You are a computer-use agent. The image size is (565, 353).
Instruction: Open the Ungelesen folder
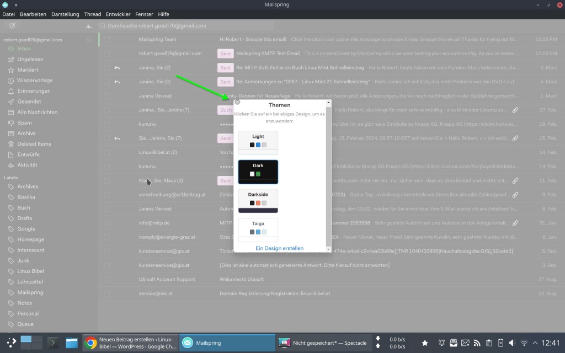pos(30,59)
